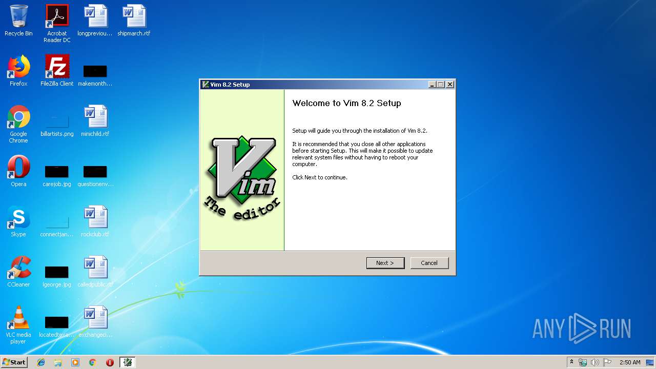The width and height of the screenshot is (656, 369).
Task: Open the volume tray icon
Action: (595, 362)
